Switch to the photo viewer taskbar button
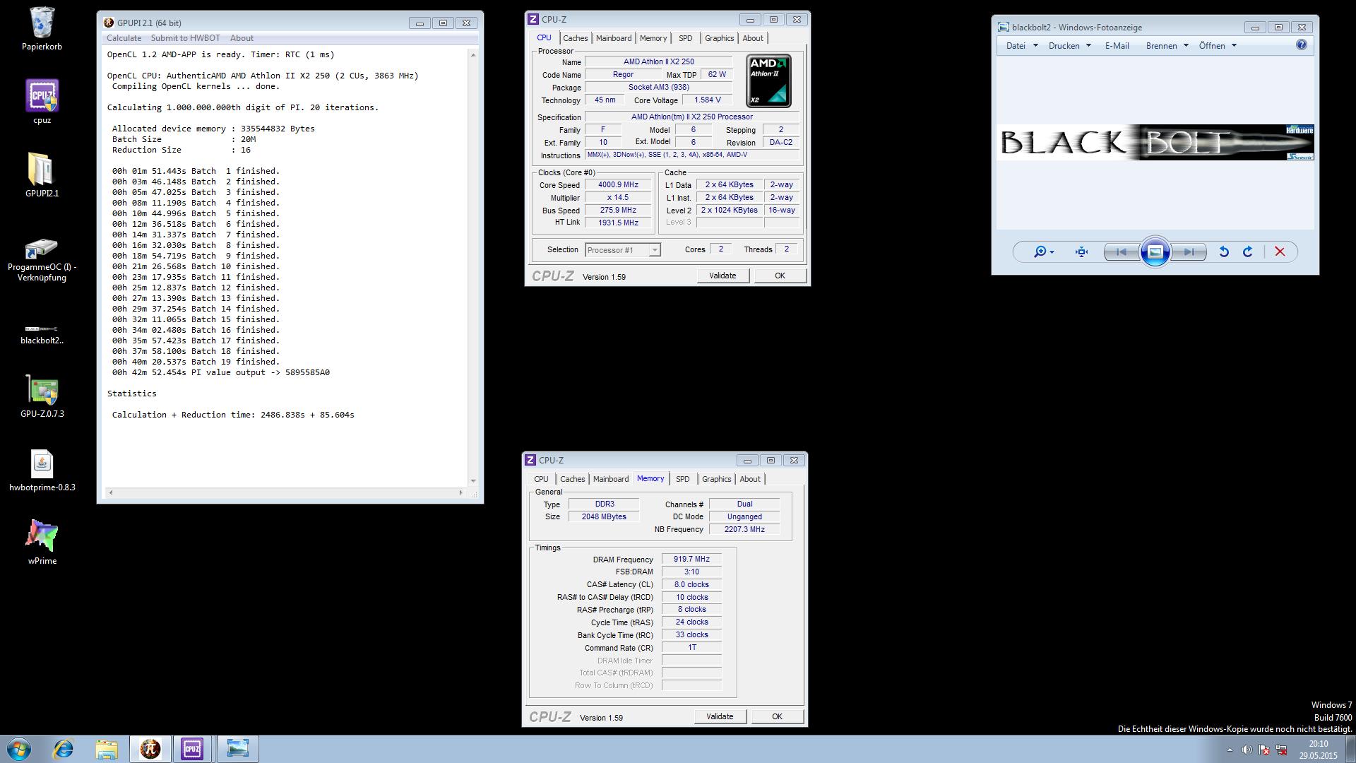This screenshot has width=1356, height=763. [238, 749]
